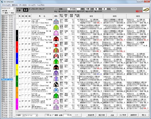
Task: Click the pink-cross silk of horse 15
Action: click(x=56, y=101)
